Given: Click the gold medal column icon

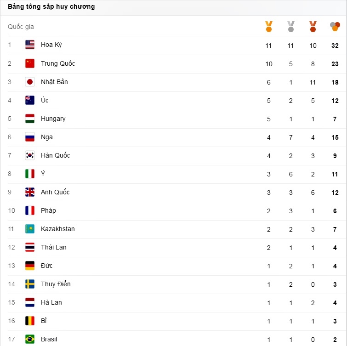Looking at the screenshot, I should click(x=269, y=27).
